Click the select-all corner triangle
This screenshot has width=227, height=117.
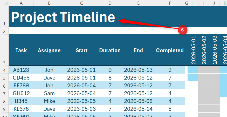(x=6, y=3)
